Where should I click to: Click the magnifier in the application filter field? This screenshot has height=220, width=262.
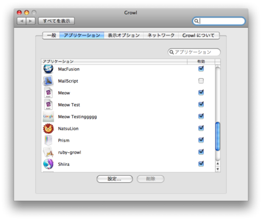coord(171,52)
